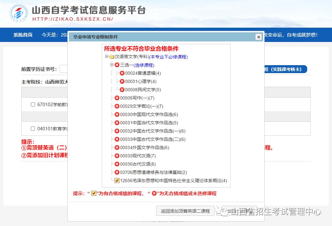This screenshot has width=332, height=226.
Task: Collapse the 三选一 elective courses node
Action: coord(112,65)
